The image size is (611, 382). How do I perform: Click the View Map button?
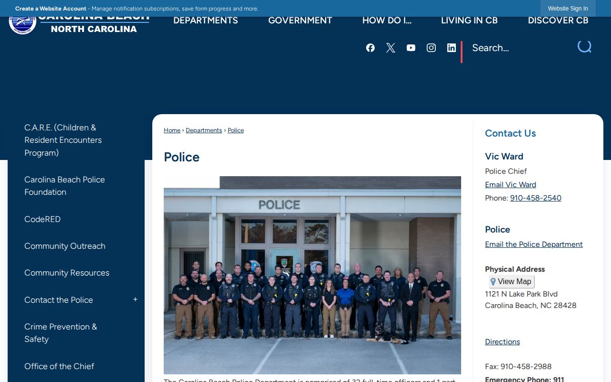point(511,282)
